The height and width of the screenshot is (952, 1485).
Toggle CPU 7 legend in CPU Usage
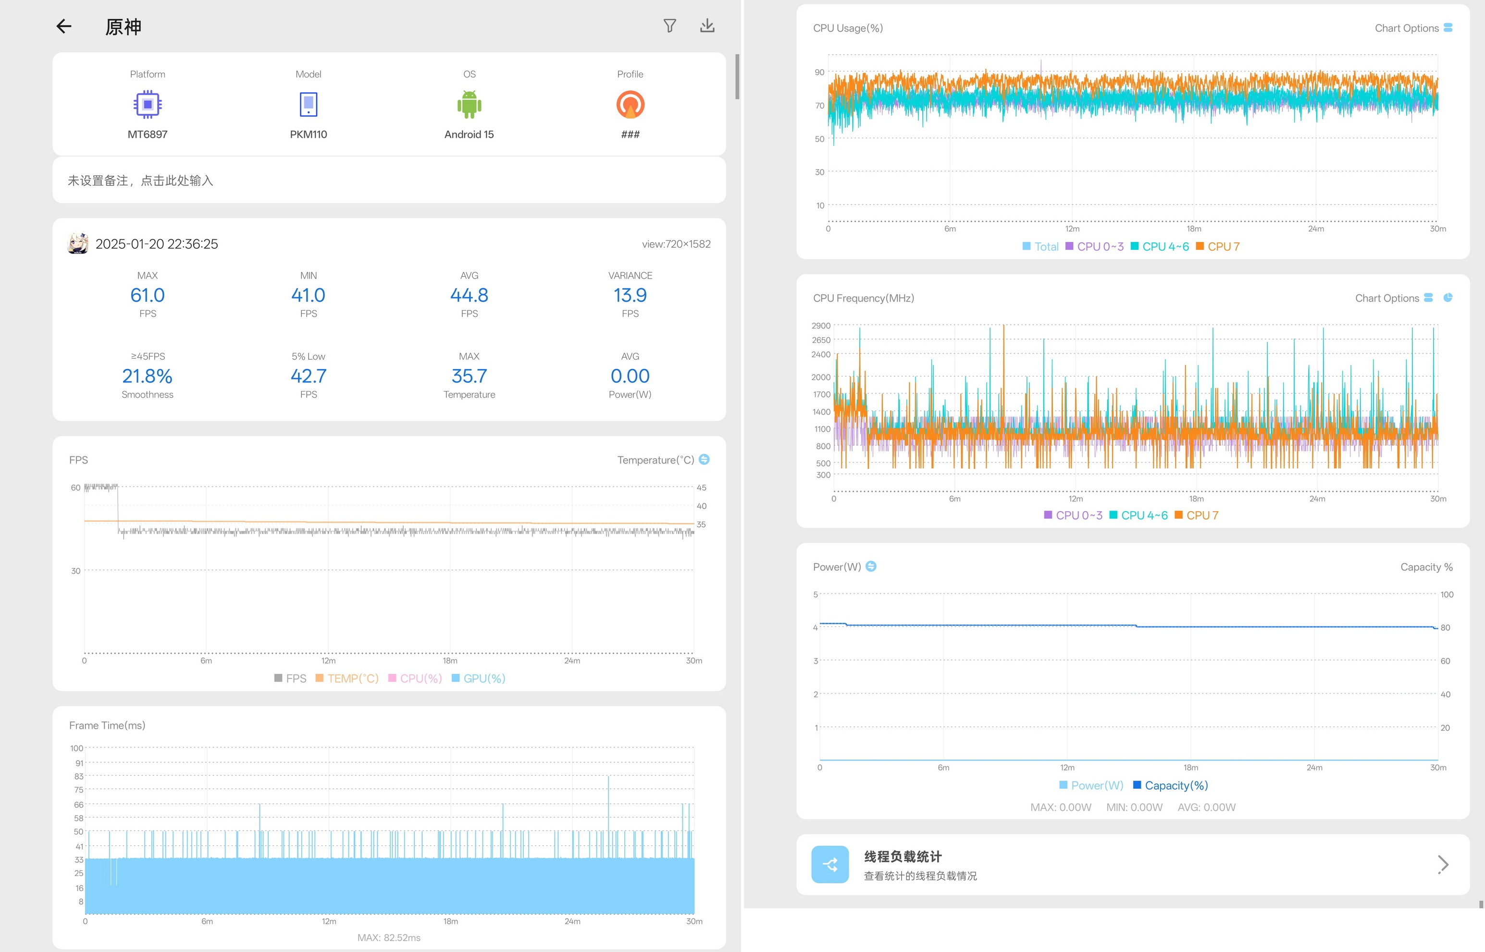point(1218,247)
